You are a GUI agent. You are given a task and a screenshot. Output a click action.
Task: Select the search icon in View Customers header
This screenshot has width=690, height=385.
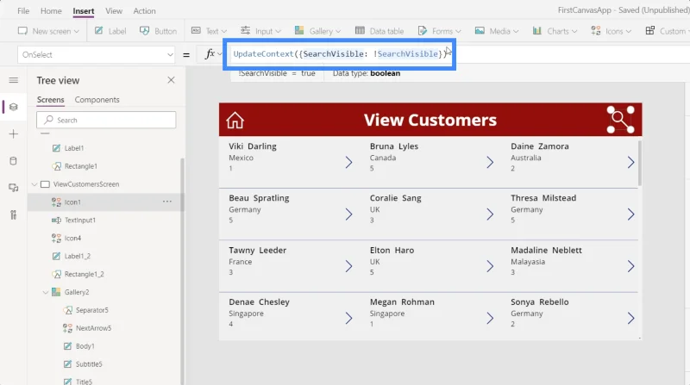coord(619,119)
